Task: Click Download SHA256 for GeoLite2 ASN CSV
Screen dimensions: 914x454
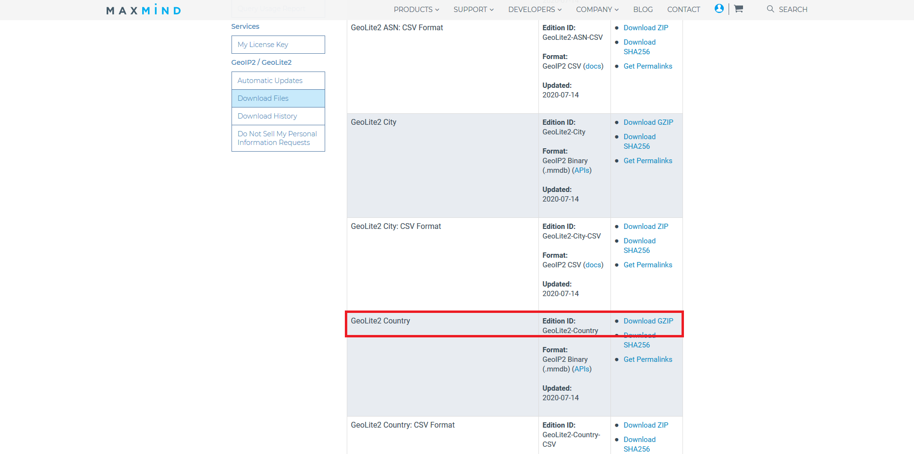Action: [639, 47]
